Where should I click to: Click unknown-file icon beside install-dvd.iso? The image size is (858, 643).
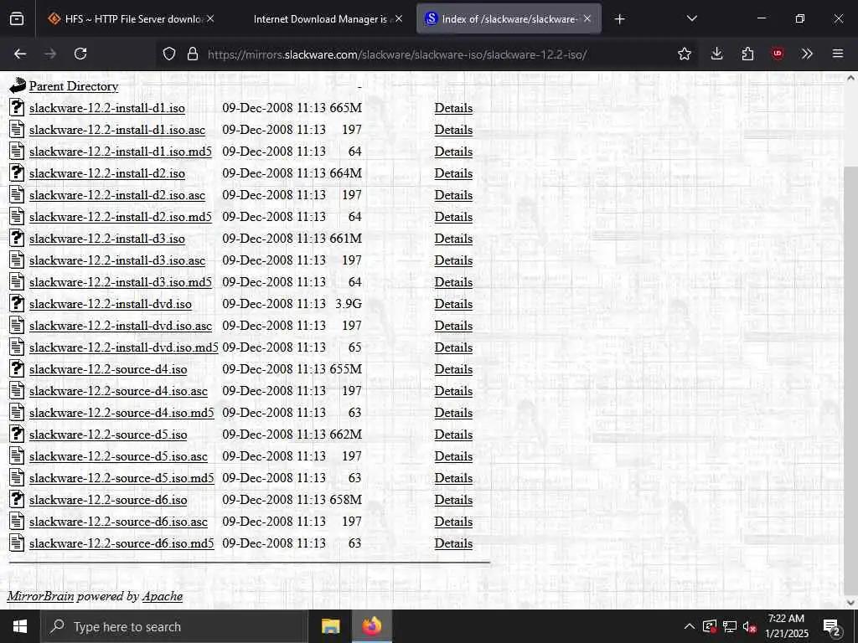17,303
